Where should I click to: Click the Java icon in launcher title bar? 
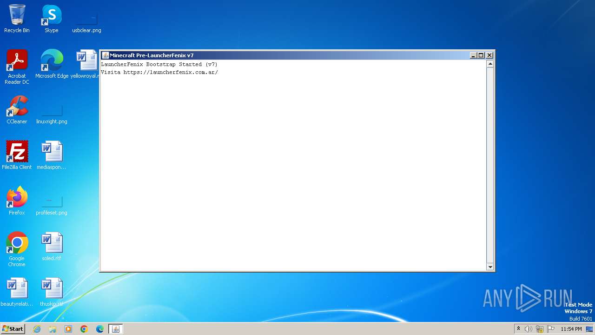tap(106, 55)
